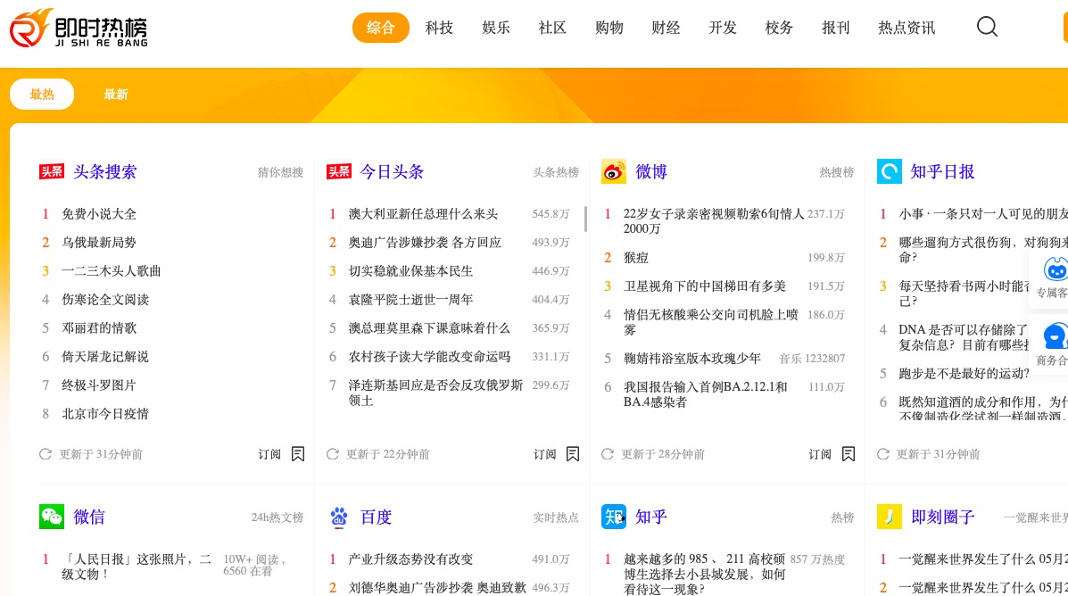1068x596 pixels.
Task: Refresh icon in 知乎日报 card footer
Action: pos(882,454)
